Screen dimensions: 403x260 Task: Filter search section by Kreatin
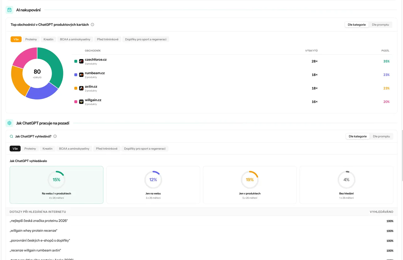[x=48, y=149]
